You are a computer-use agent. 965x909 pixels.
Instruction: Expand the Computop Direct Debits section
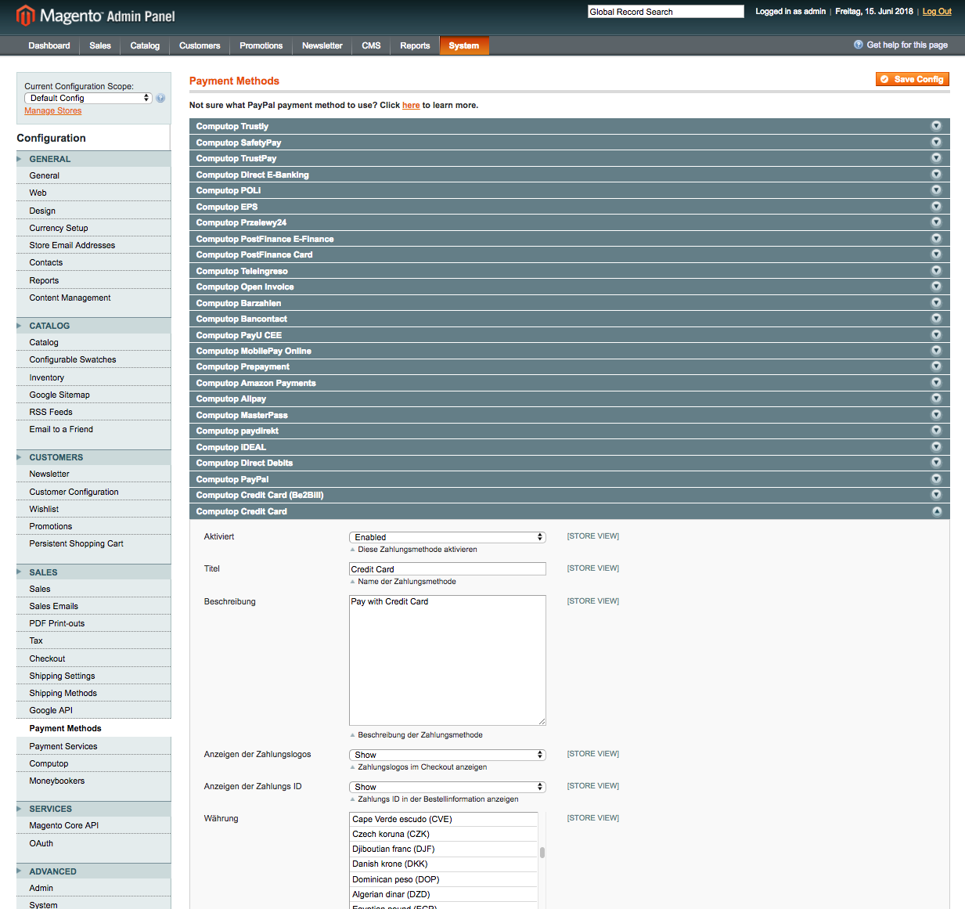(244, 463)
